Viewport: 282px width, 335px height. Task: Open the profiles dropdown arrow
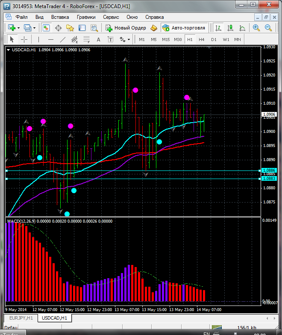(x=35, y=28)
